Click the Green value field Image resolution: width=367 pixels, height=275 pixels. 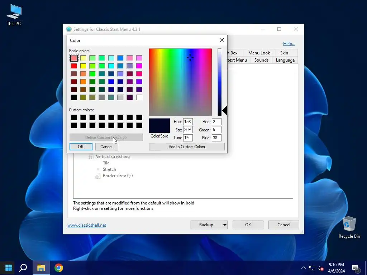coord(216,130)
